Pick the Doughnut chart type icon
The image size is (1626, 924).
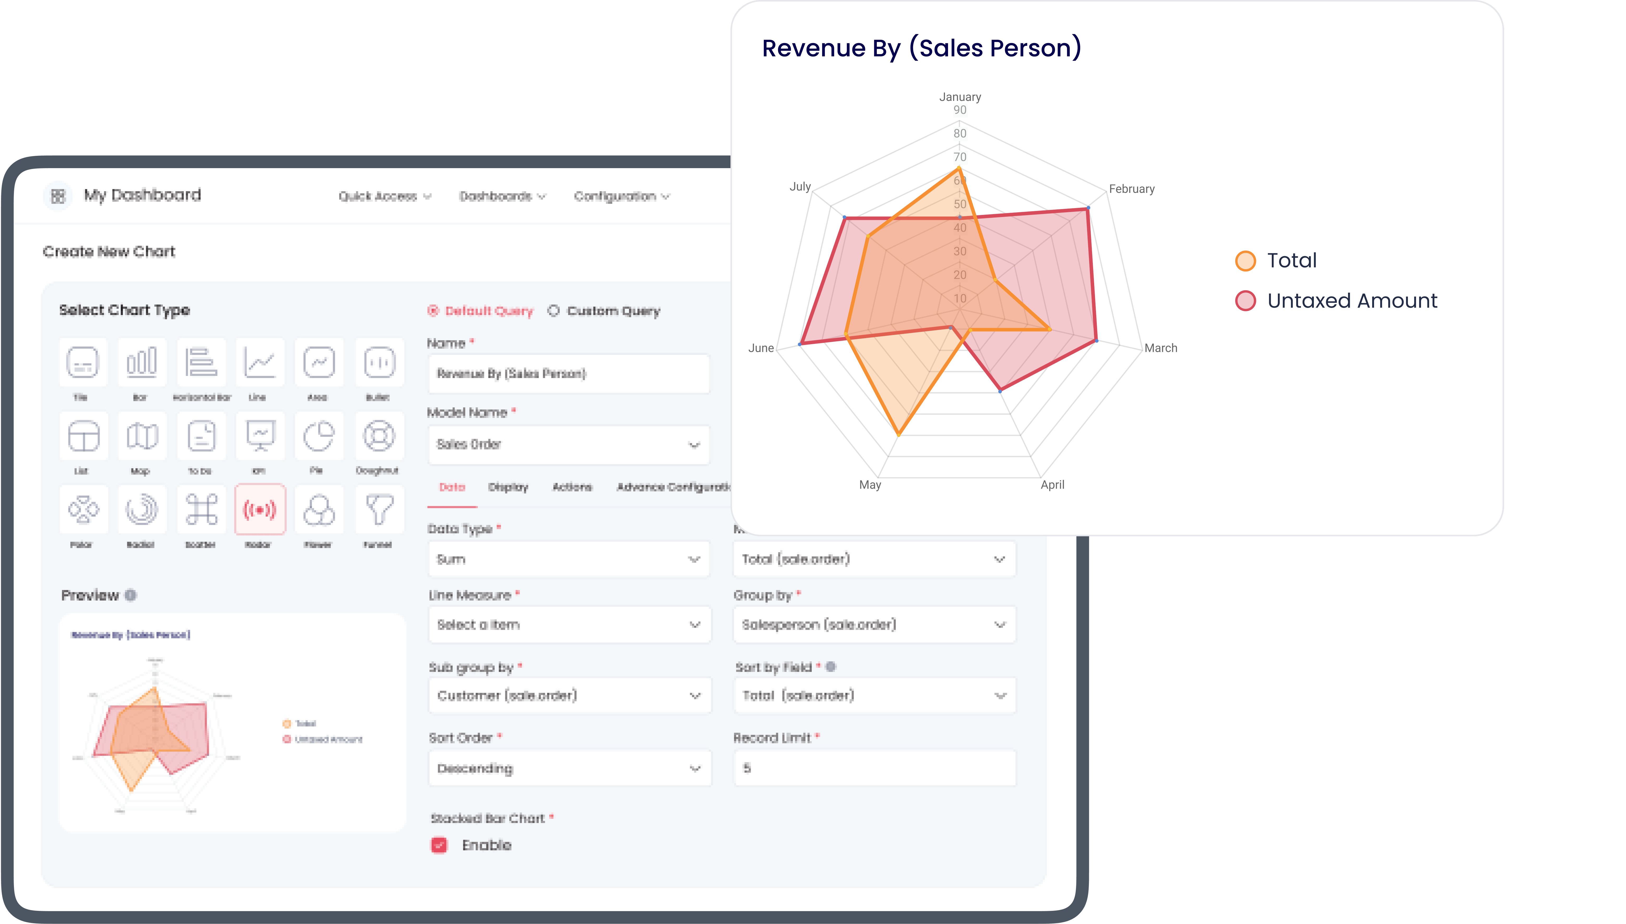[x=379, y=436]
